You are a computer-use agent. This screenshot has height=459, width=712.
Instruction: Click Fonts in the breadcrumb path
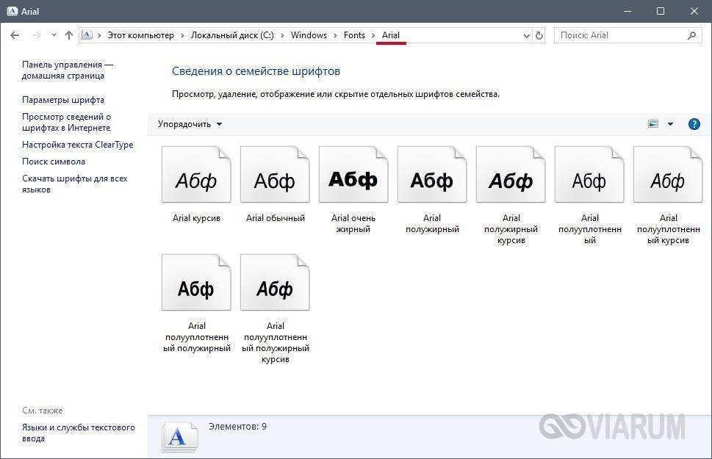(x=354, y=35)
